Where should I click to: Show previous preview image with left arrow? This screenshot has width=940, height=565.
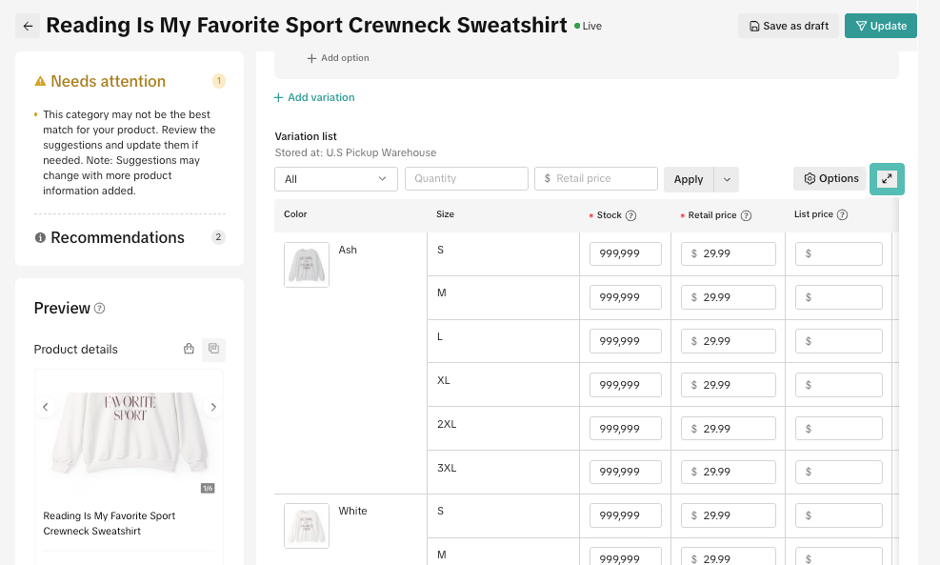click(45, 407)
